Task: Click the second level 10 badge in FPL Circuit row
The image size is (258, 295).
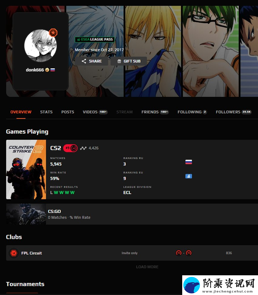Action: click(189, 253)
